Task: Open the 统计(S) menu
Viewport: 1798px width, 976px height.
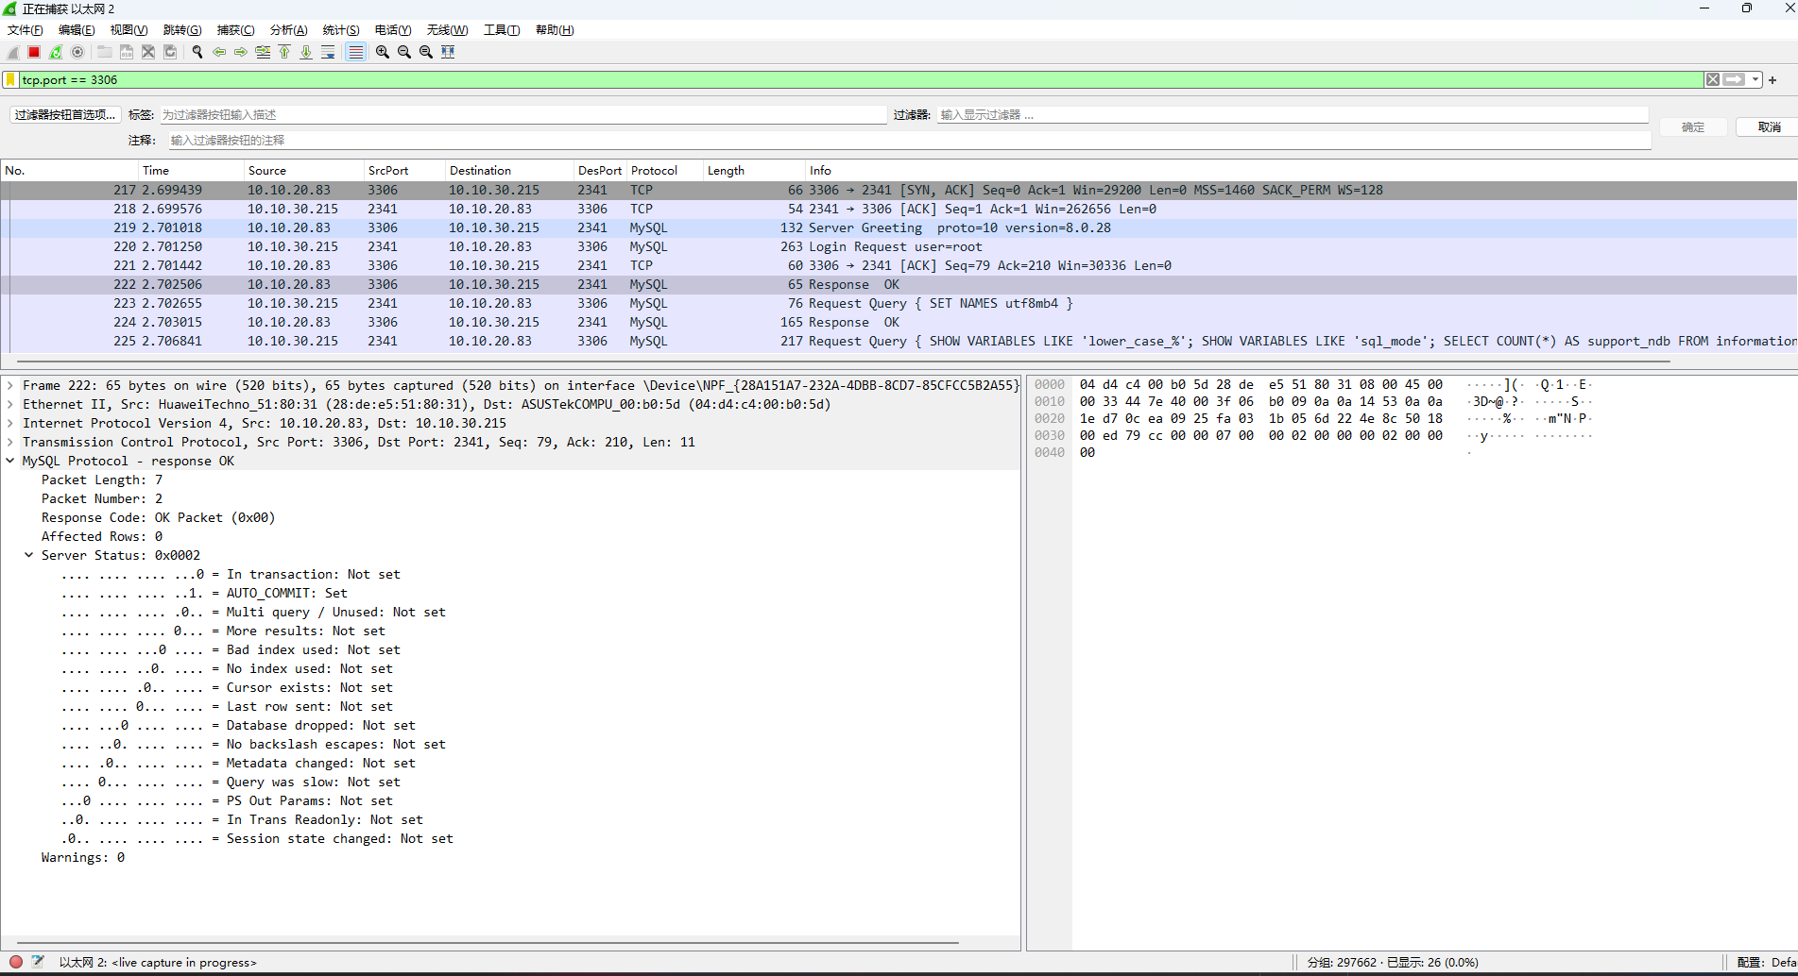Action: (340, 30)
